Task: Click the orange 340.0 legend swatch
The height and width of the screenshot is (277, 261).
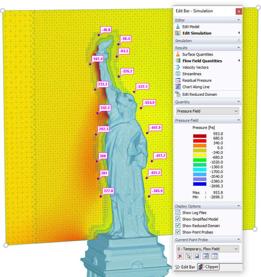Action: tap(200, 146)
